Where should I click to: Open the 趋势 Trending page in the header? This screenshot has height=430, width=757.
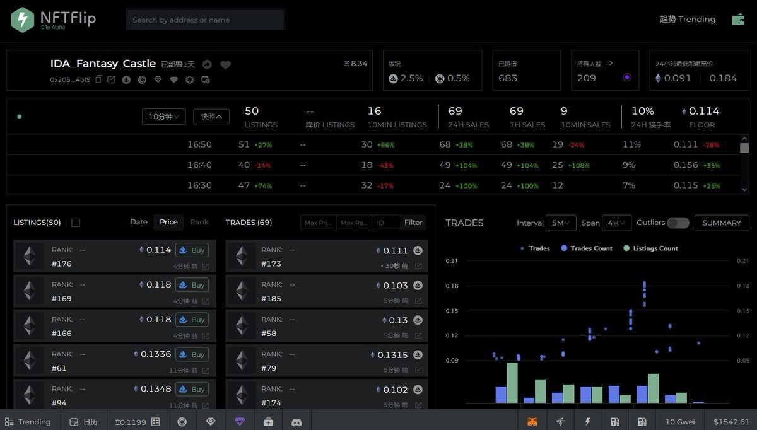[x=688, y=19]
